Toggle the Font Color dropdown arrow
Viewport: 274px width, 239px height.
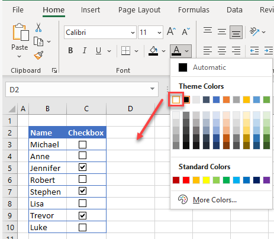[186, 51]
